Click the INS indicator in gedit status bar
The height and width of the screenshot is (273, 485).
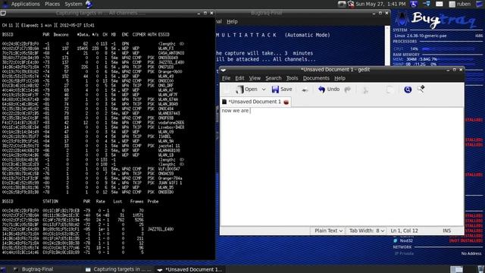446,231
